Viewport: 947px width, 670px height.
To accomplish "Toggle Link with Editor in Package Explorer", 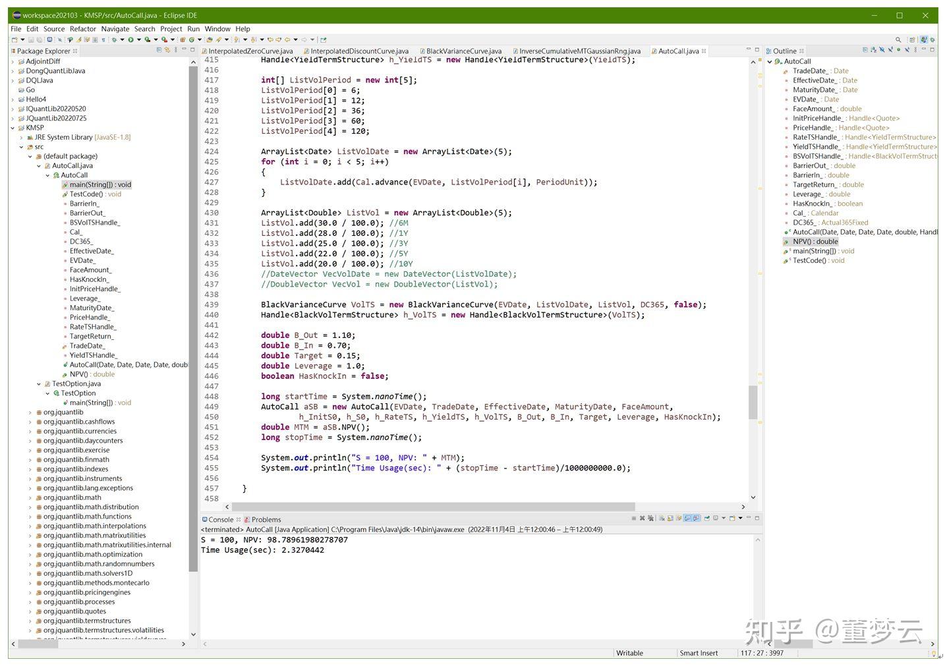I will [167, 50].
